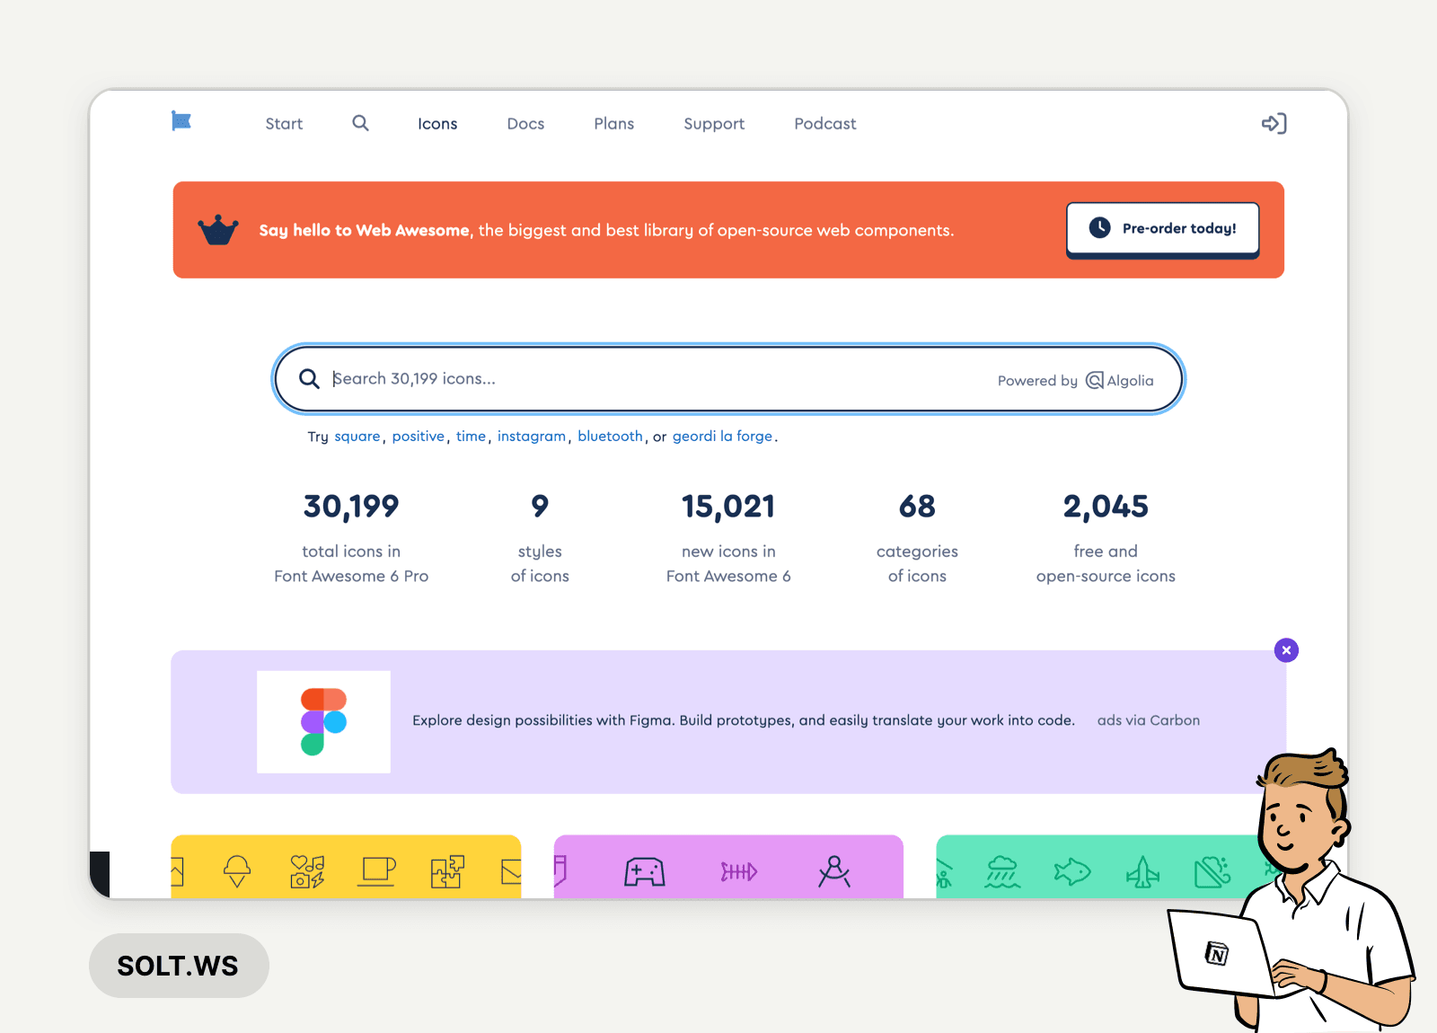Try the 'instagram' search suggestion
This screenshot has height=1033, width=1437.
[x=532, y=437]
